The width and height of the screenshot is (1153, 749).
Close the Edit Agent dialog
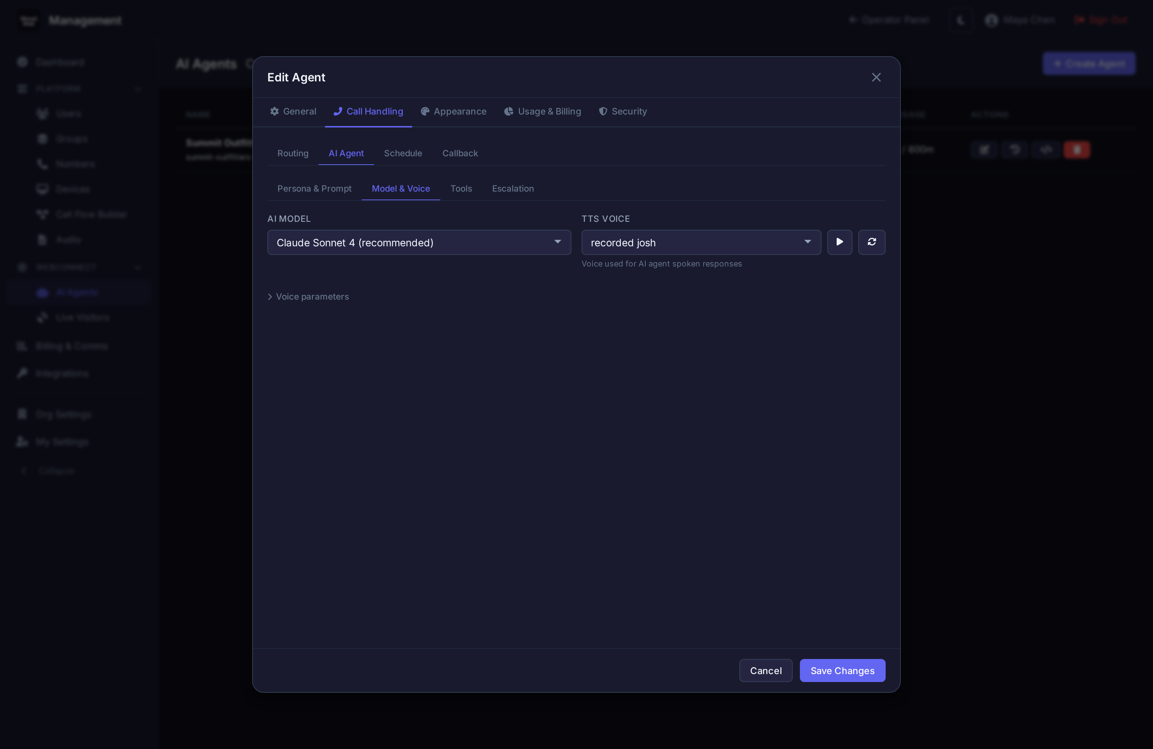tap(876, 77)
